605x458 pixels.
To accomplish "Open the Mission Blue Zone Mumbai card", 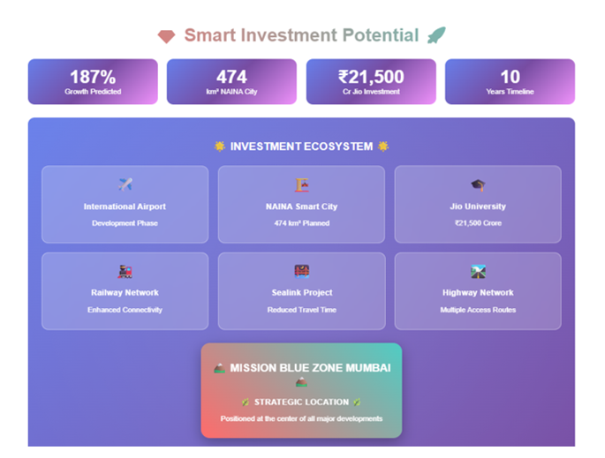I will point(301,390).
